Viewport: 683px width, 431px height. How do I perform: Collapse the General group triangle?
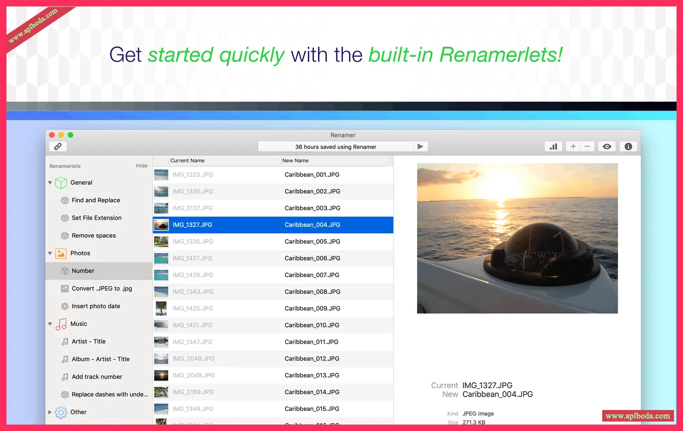(x=50, y=183)
